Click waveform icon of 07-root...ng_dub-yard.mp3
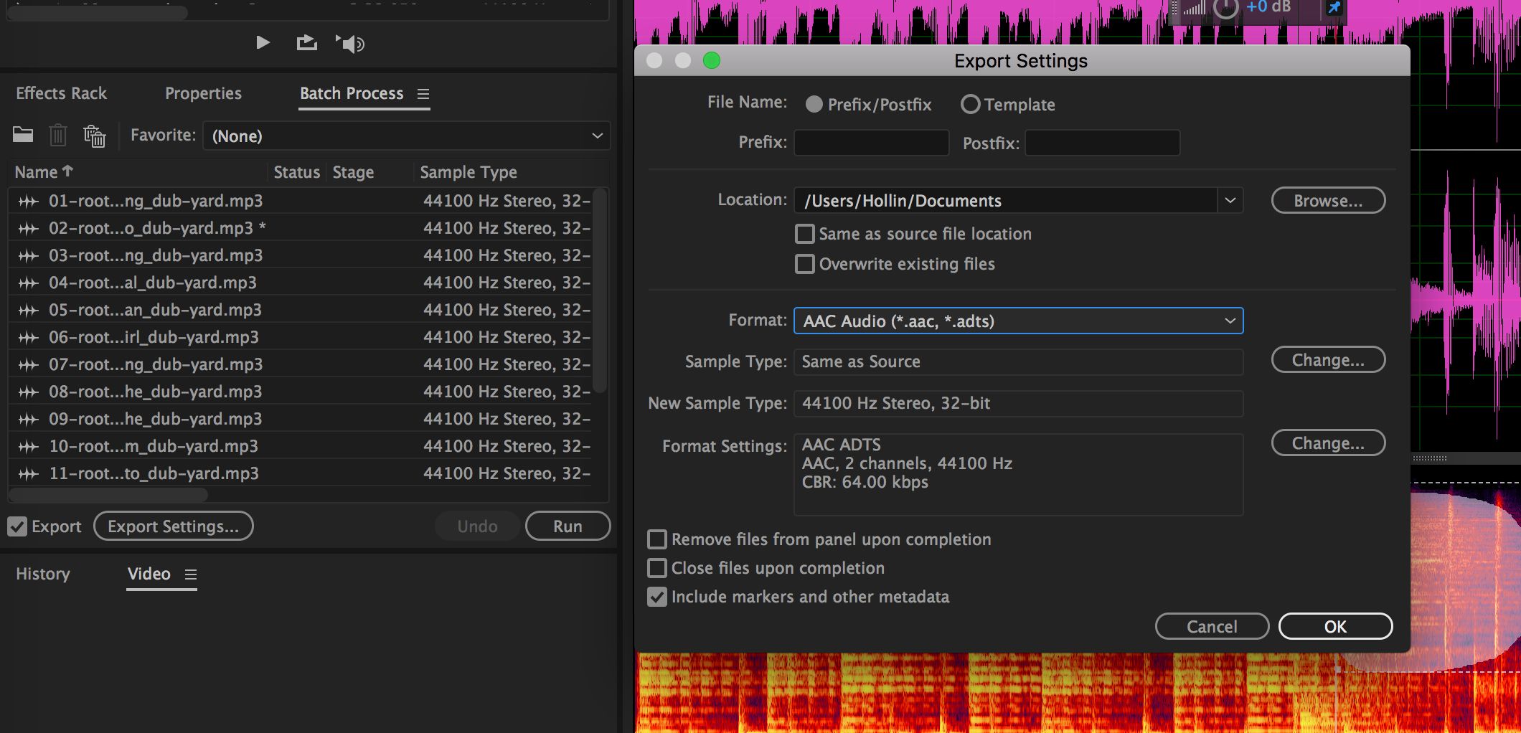The width and height of the screenshot is (1521, 733). pyautogui.click(x=28, y=365)
